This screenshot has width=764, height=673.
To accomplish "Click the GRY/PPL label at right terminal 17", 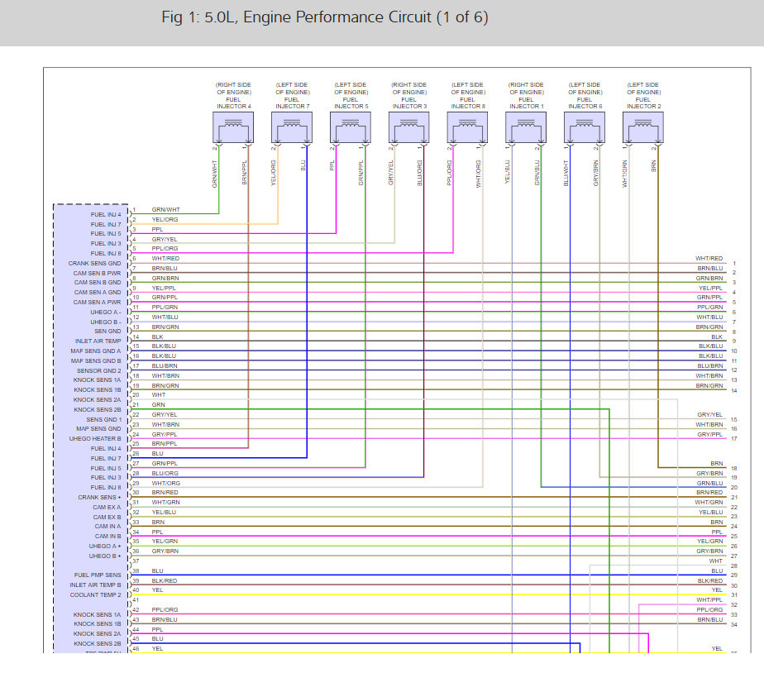I will pyautogui.click(x=710, y=434).
